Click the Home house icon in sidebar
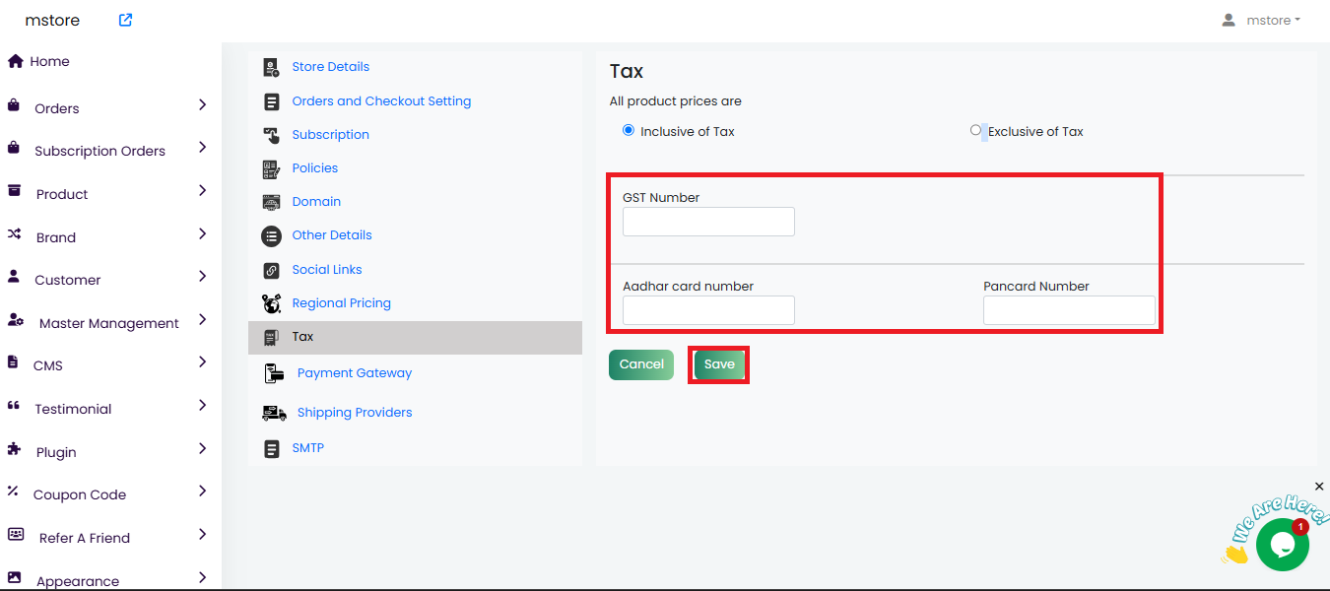 15,61
